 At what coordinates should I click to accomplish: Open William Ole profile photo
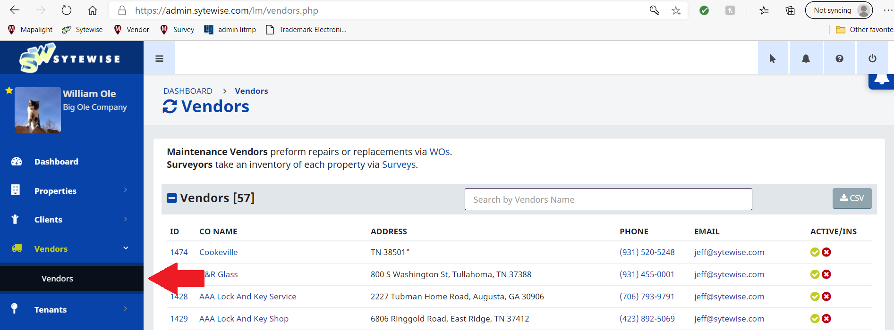click(x=38, y=110)
